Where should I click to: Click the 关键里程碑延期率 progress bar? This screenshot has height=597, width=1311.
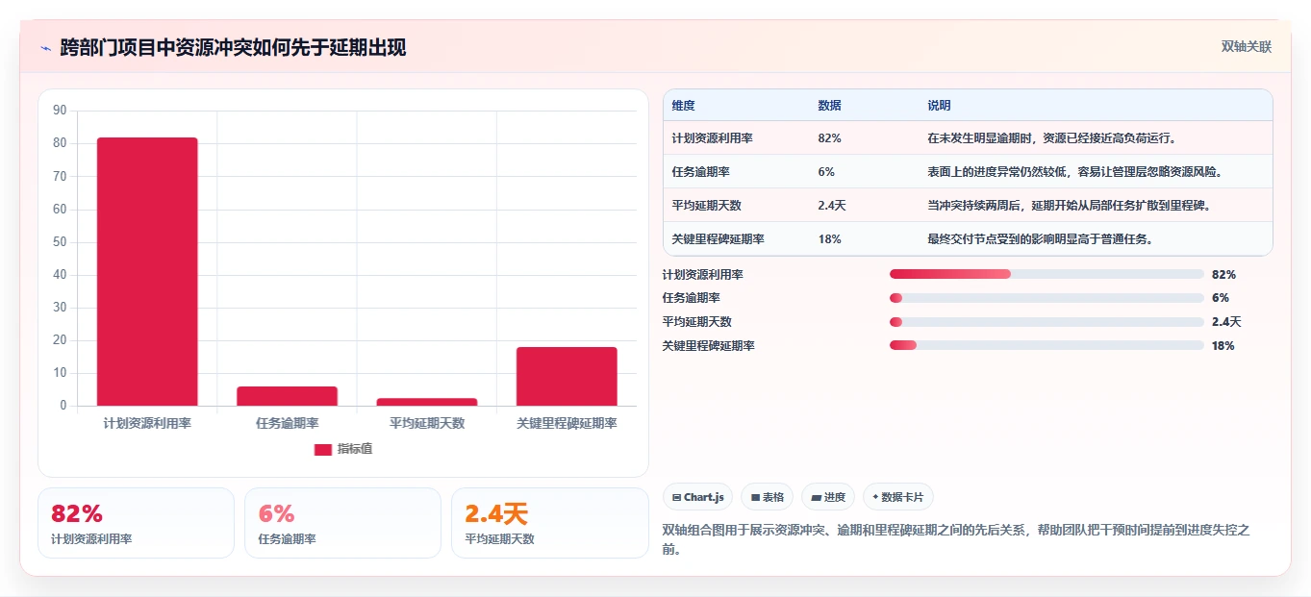(x=1046, y=345)
